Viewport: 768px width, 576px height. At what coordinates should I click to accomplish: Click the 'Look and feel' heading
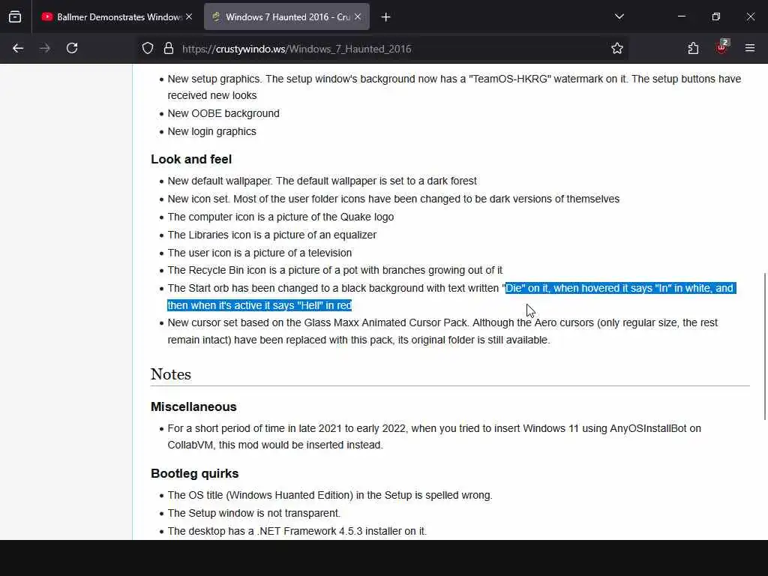(191, 159)
